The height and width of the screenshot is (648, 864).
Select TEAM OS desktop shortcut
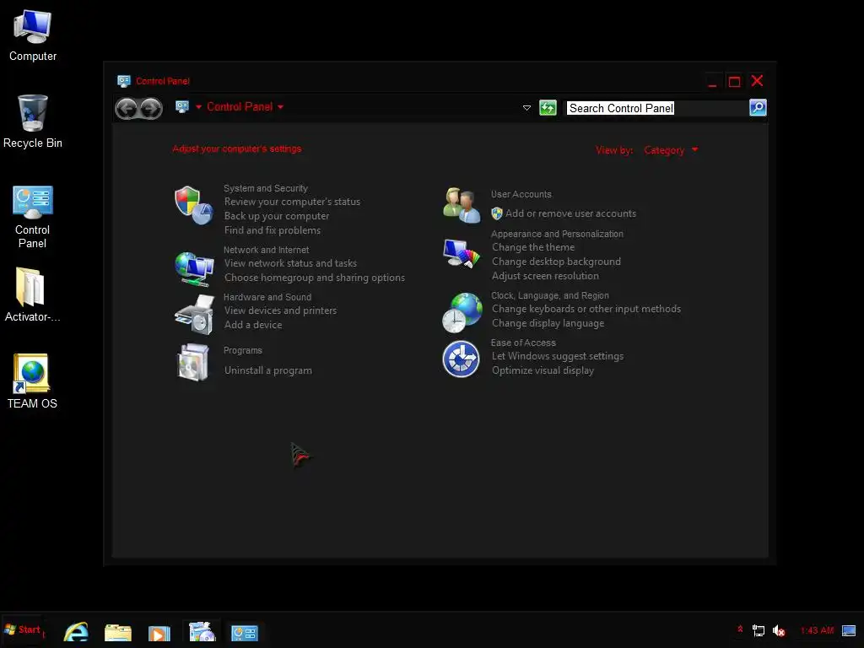(33, 381)
